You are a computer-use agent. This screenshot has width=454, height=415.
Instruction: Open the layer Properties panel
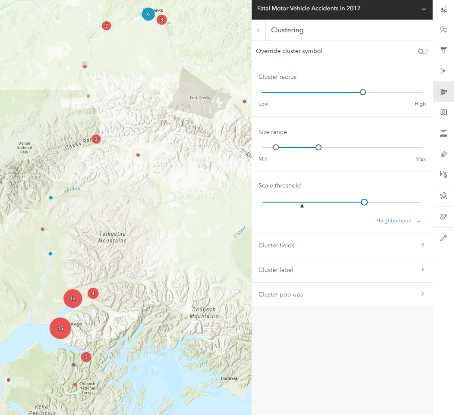click(444, 9)
